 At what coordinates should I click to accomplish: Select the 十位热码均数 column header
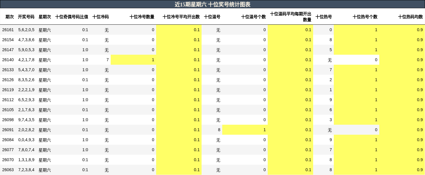[411, 17]
